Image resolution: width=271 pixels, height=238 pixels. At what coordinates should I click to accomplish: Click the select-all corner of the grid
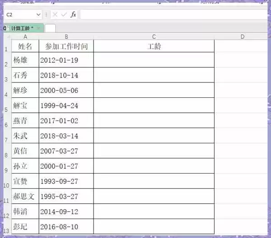coord(8,37)
